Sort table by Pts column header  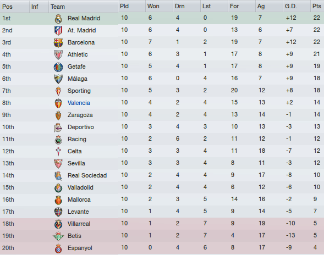coord(317,7)
